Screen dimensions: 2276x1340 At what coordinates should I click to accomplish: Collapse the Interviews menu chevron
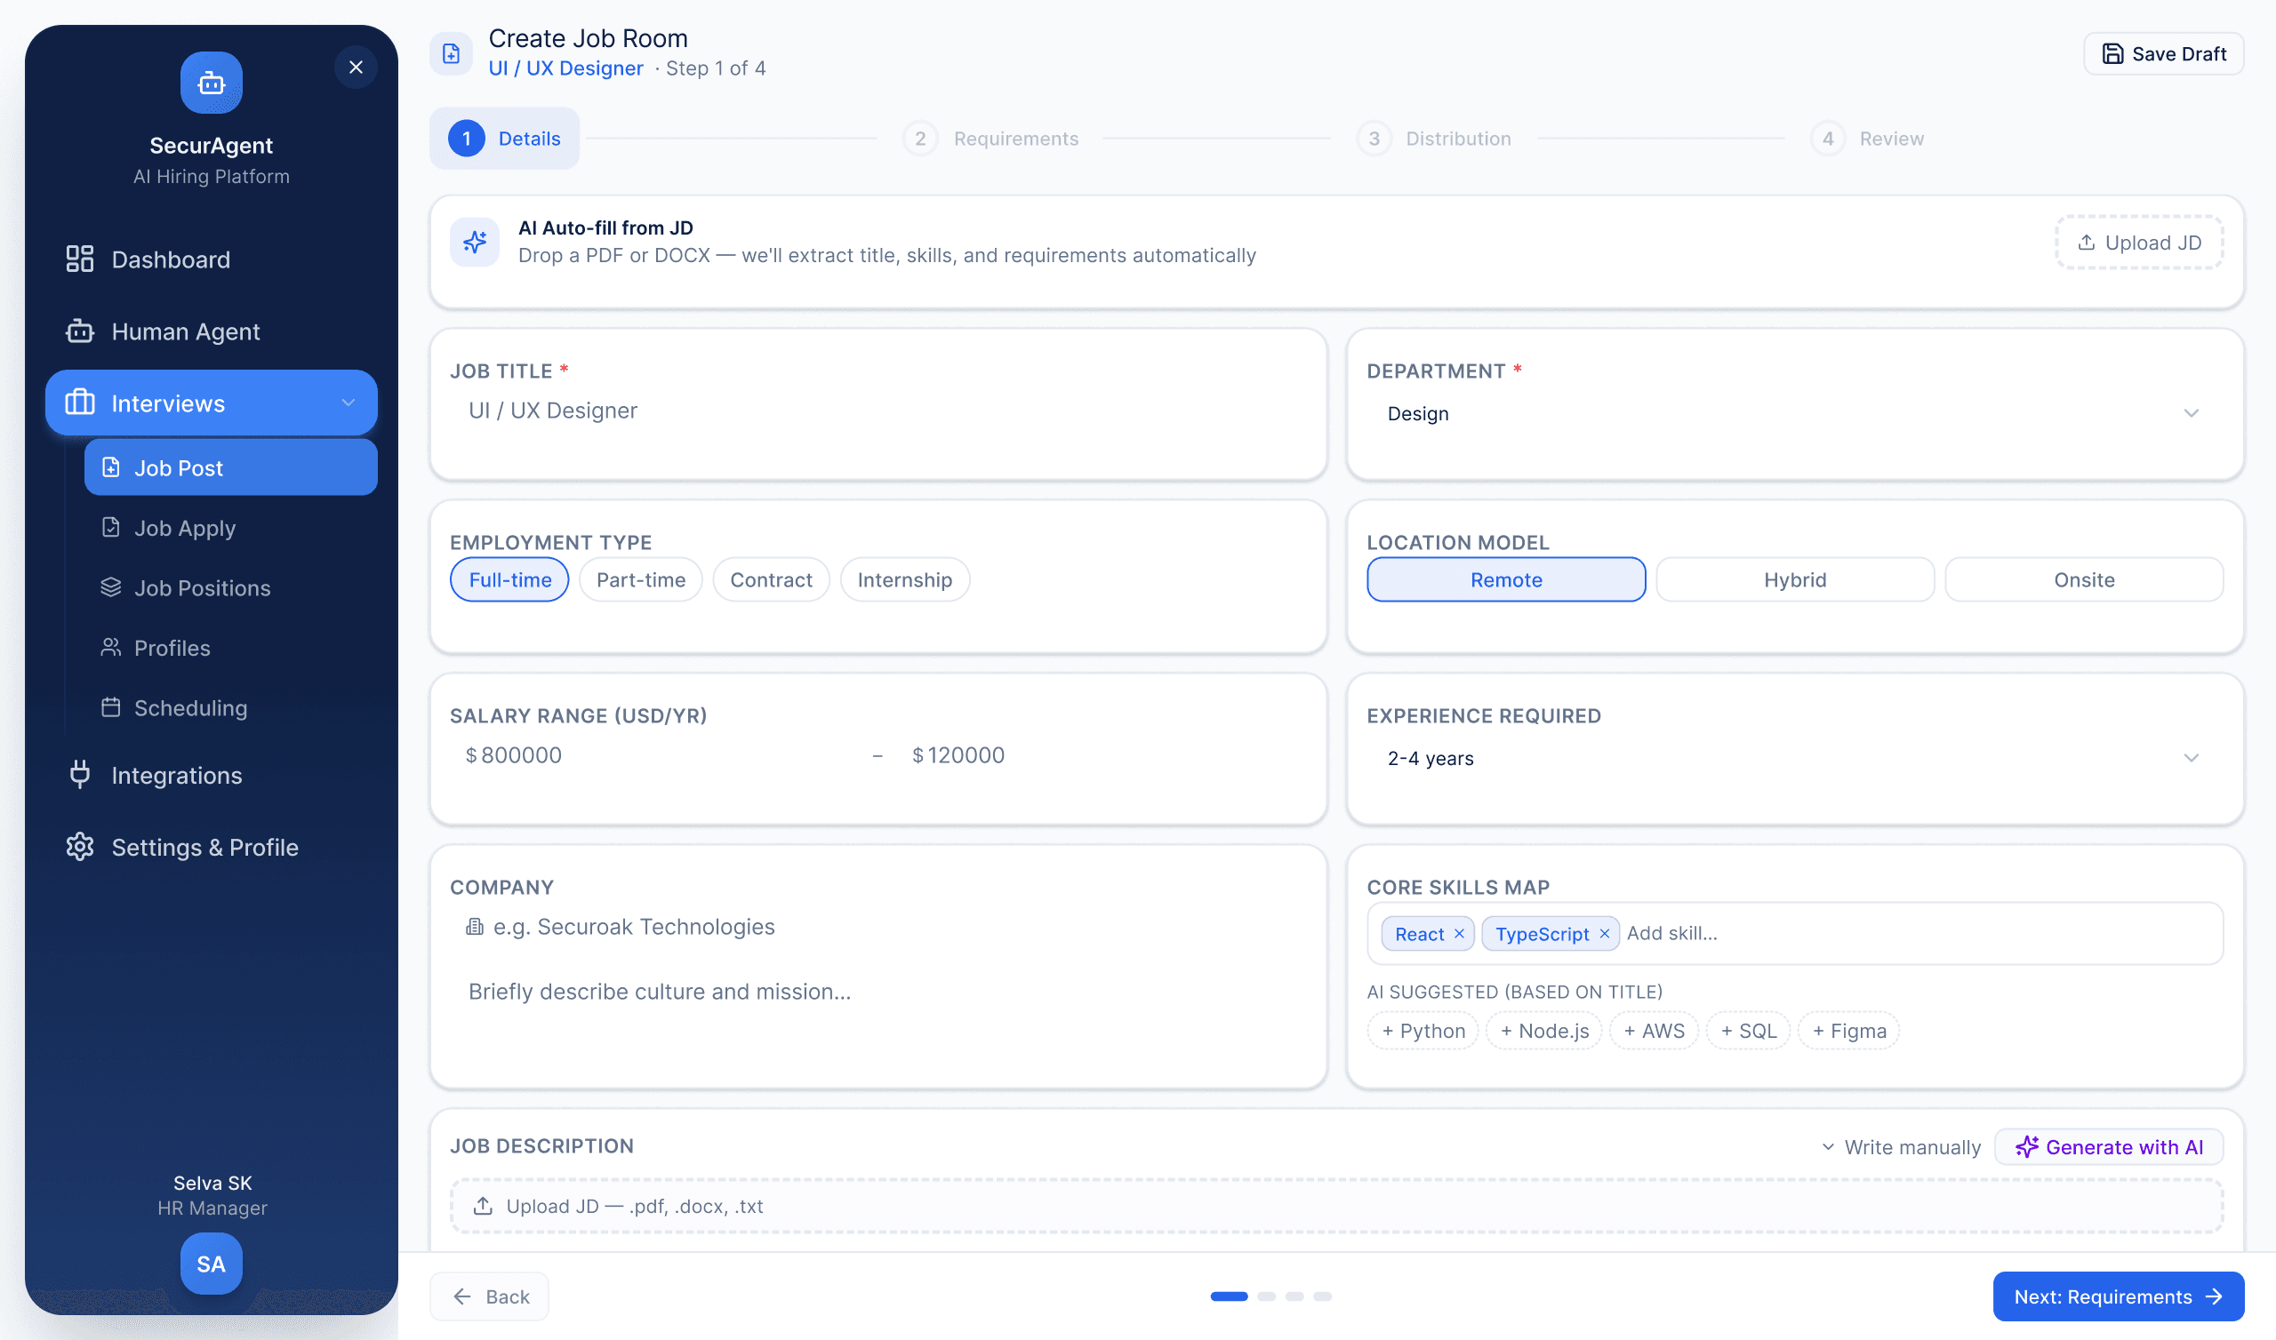point(349,403)
